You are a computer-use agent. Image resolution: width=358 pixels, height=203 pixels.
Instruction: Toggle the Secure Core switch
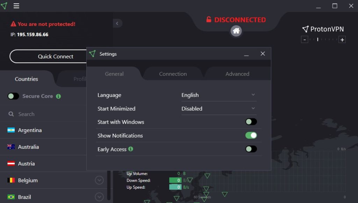coord(13,96)
